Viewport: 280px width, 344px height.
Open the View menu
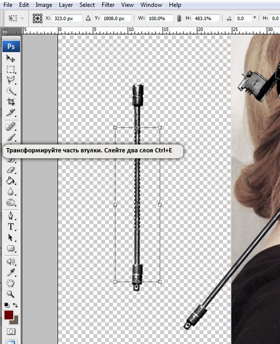click(128, 5)
